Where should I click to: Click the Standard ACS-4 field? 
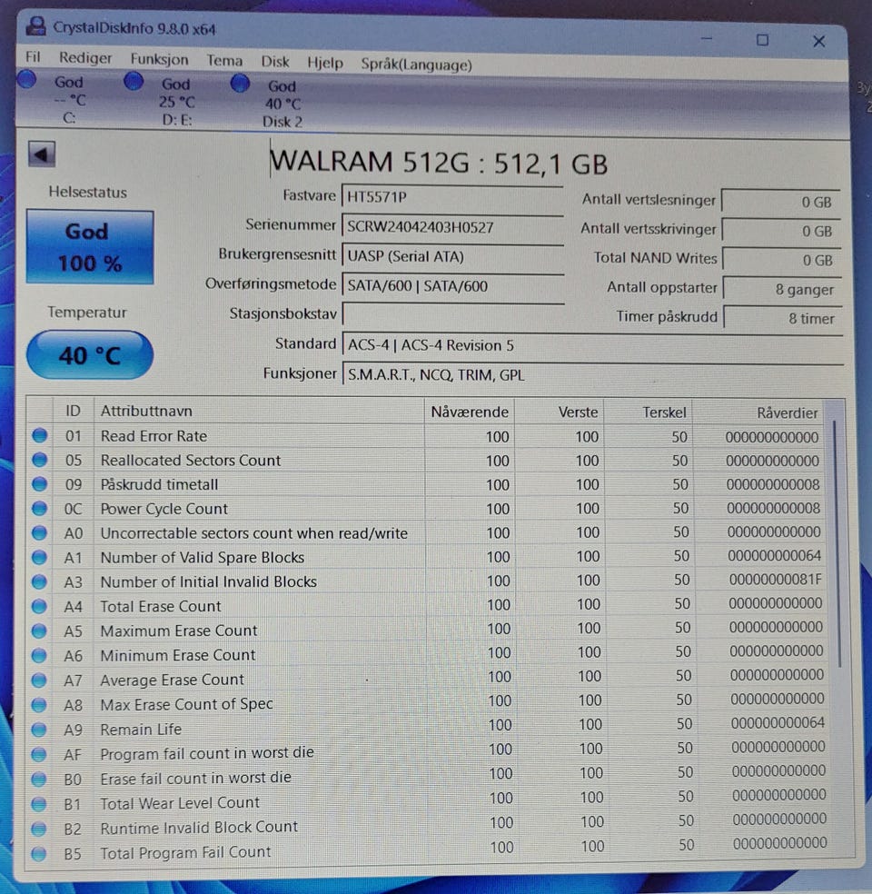593,345
